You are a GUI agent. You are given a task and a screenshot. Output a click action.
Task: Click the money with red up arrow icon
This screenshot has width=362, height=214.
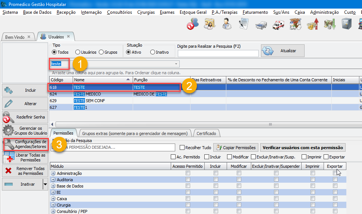tap(312, 24)
